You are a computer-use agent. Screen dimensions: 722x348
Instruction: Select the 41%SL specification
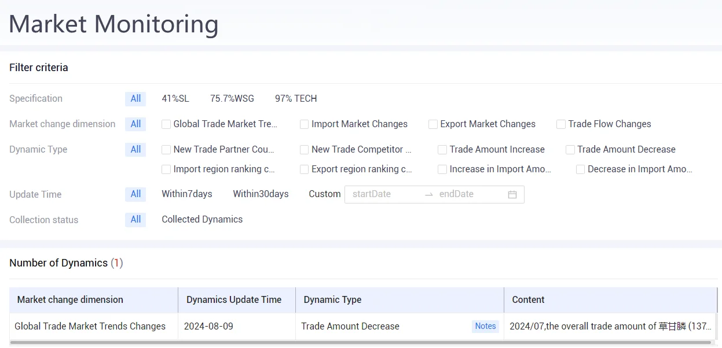[175, 99]
